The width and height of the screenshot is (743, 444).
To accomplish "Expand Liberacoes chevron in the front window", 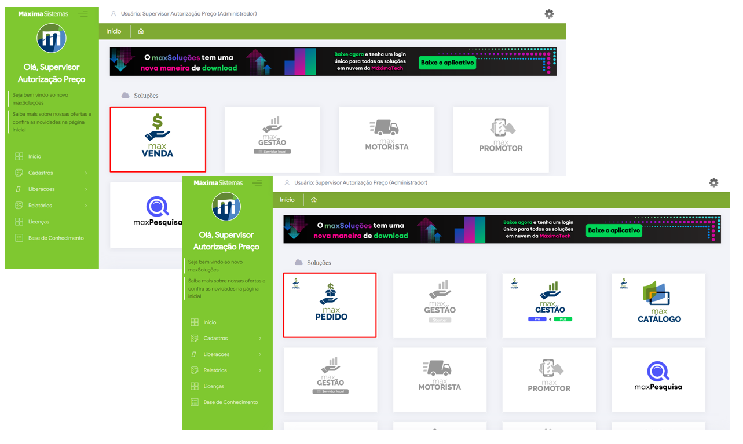I will [260, 354].
